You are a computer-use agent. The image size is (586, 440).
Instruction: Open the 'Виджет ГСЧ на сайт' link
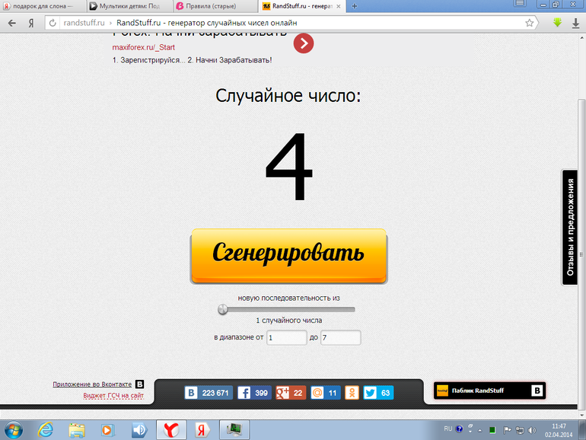click(113, 396)
